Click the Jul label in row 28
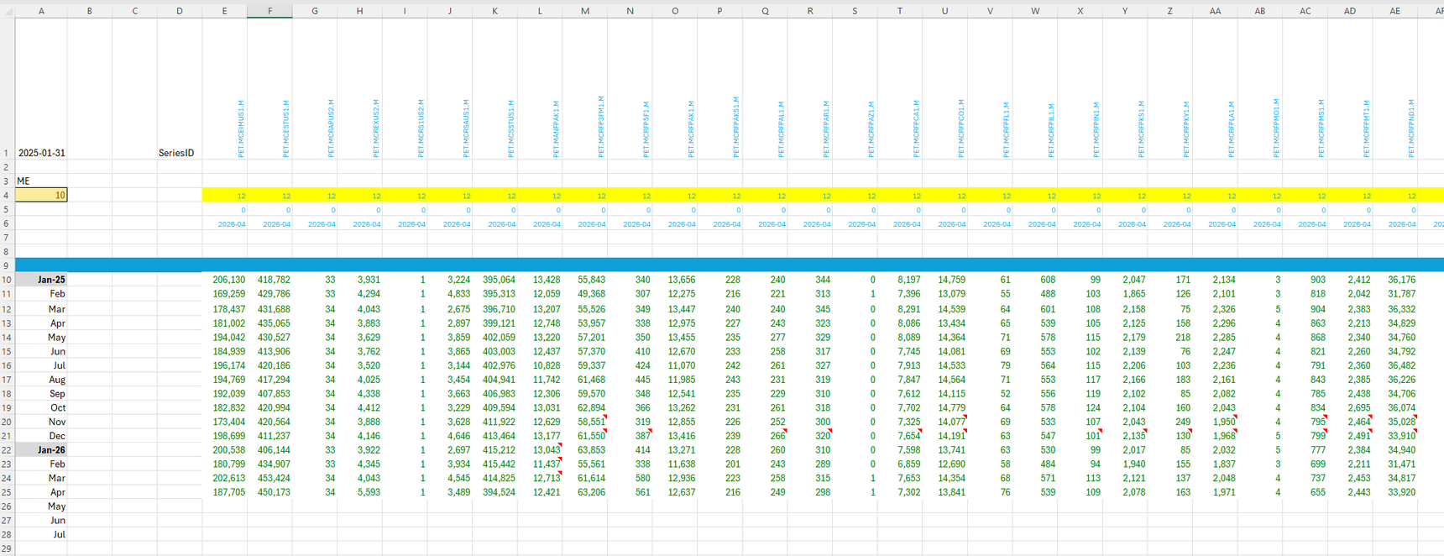Viewport: 1444px width, 556px height. pos(41,534)
